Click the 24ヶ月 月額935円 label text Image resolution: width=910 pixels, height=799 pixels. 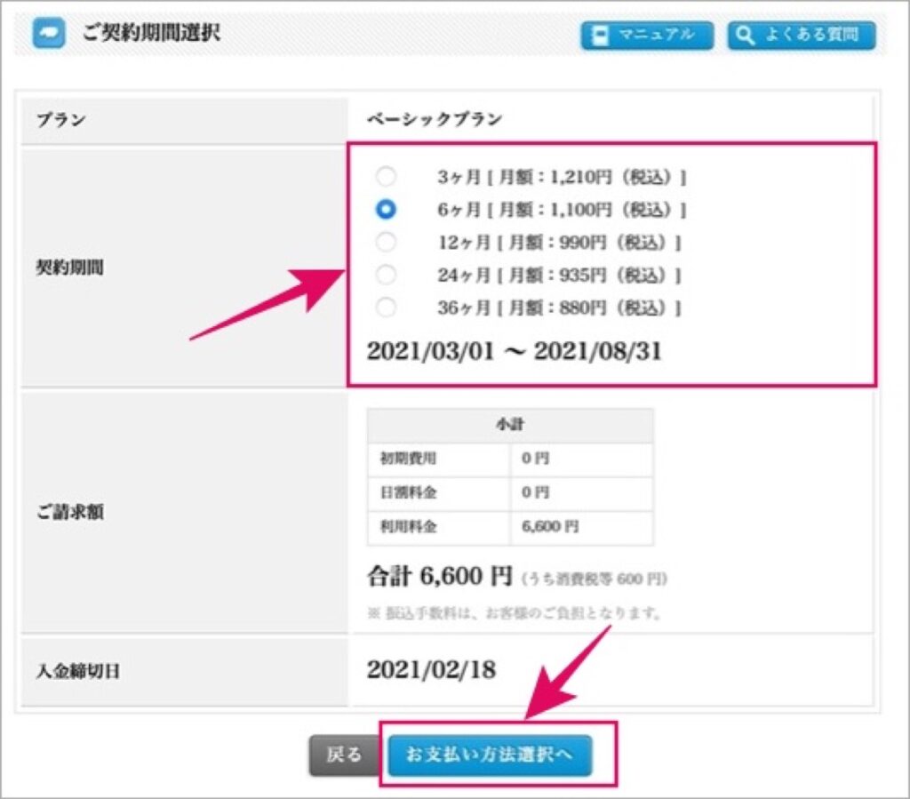559,275
